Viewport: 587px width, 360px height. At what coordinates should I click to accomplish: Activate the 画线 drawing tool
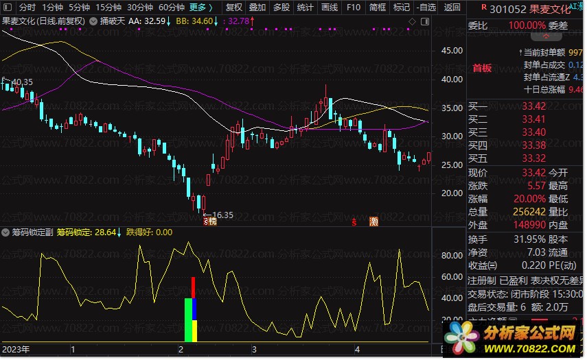point(330,7)
